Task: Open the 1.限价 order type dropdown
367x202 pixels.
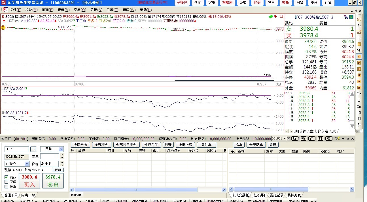Action: click(27, 164)
